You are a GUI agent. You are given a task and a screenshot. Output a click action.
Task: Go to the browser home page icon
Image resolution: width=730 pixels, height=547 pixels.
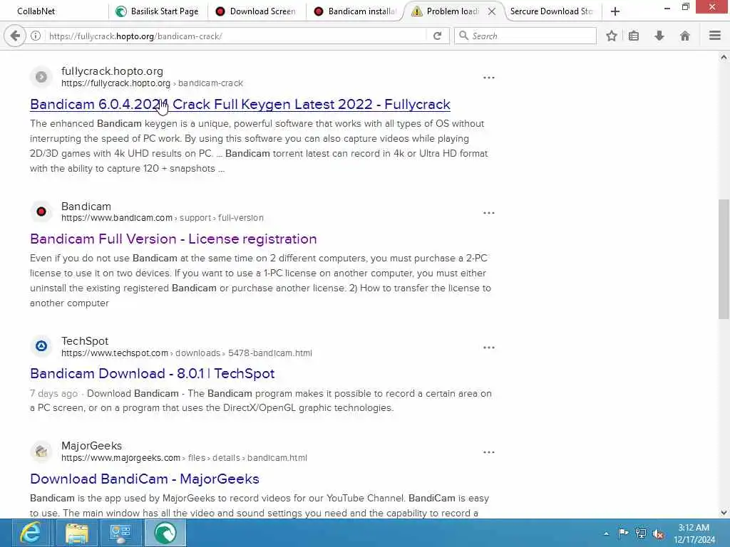[x=684, y=36]
